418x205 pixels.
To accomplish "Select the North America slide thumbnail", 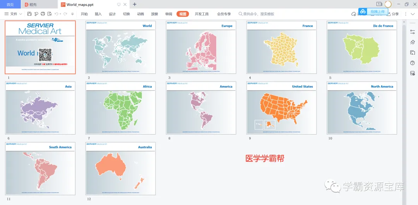I will 362,108.
